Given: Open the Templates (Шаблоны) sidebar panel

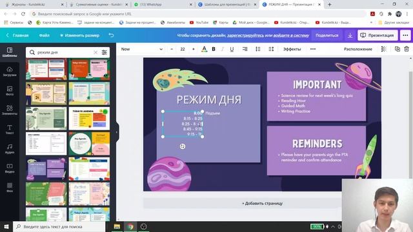Looking at the screenshot, I should [10, 52].
